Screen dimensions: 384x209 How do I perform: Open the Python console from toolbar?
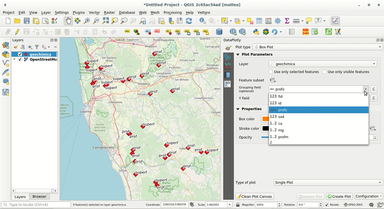point(256,32)
